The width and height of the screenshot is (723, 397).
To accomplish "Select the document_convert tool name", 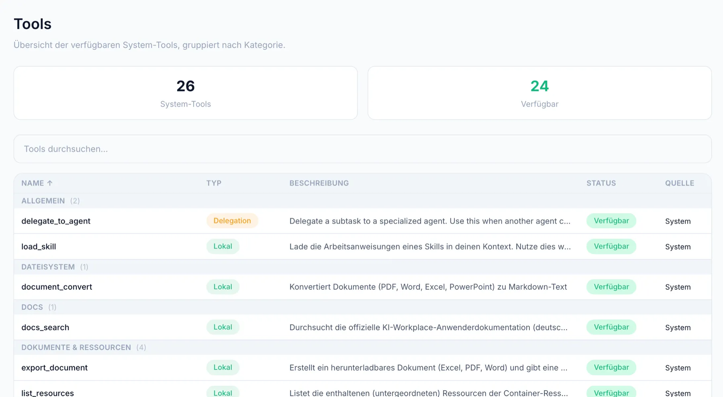I will [57, 287].
